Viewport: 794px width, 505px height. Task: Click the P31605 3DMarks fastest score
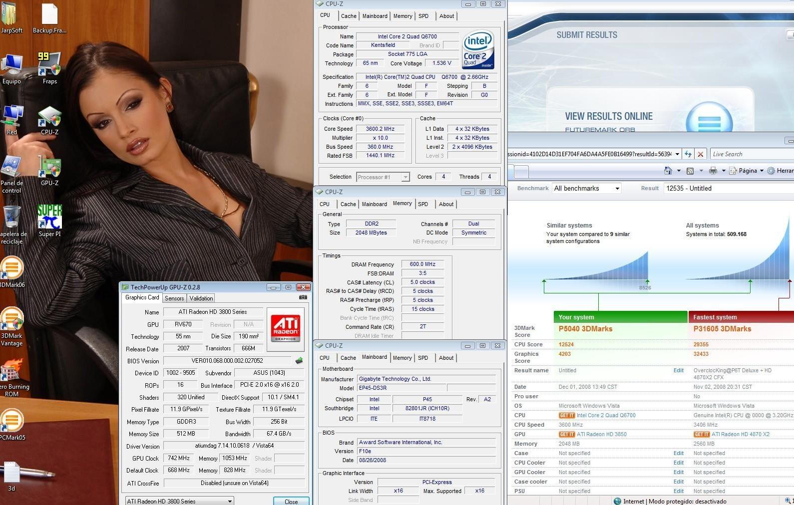coord(722,329)
